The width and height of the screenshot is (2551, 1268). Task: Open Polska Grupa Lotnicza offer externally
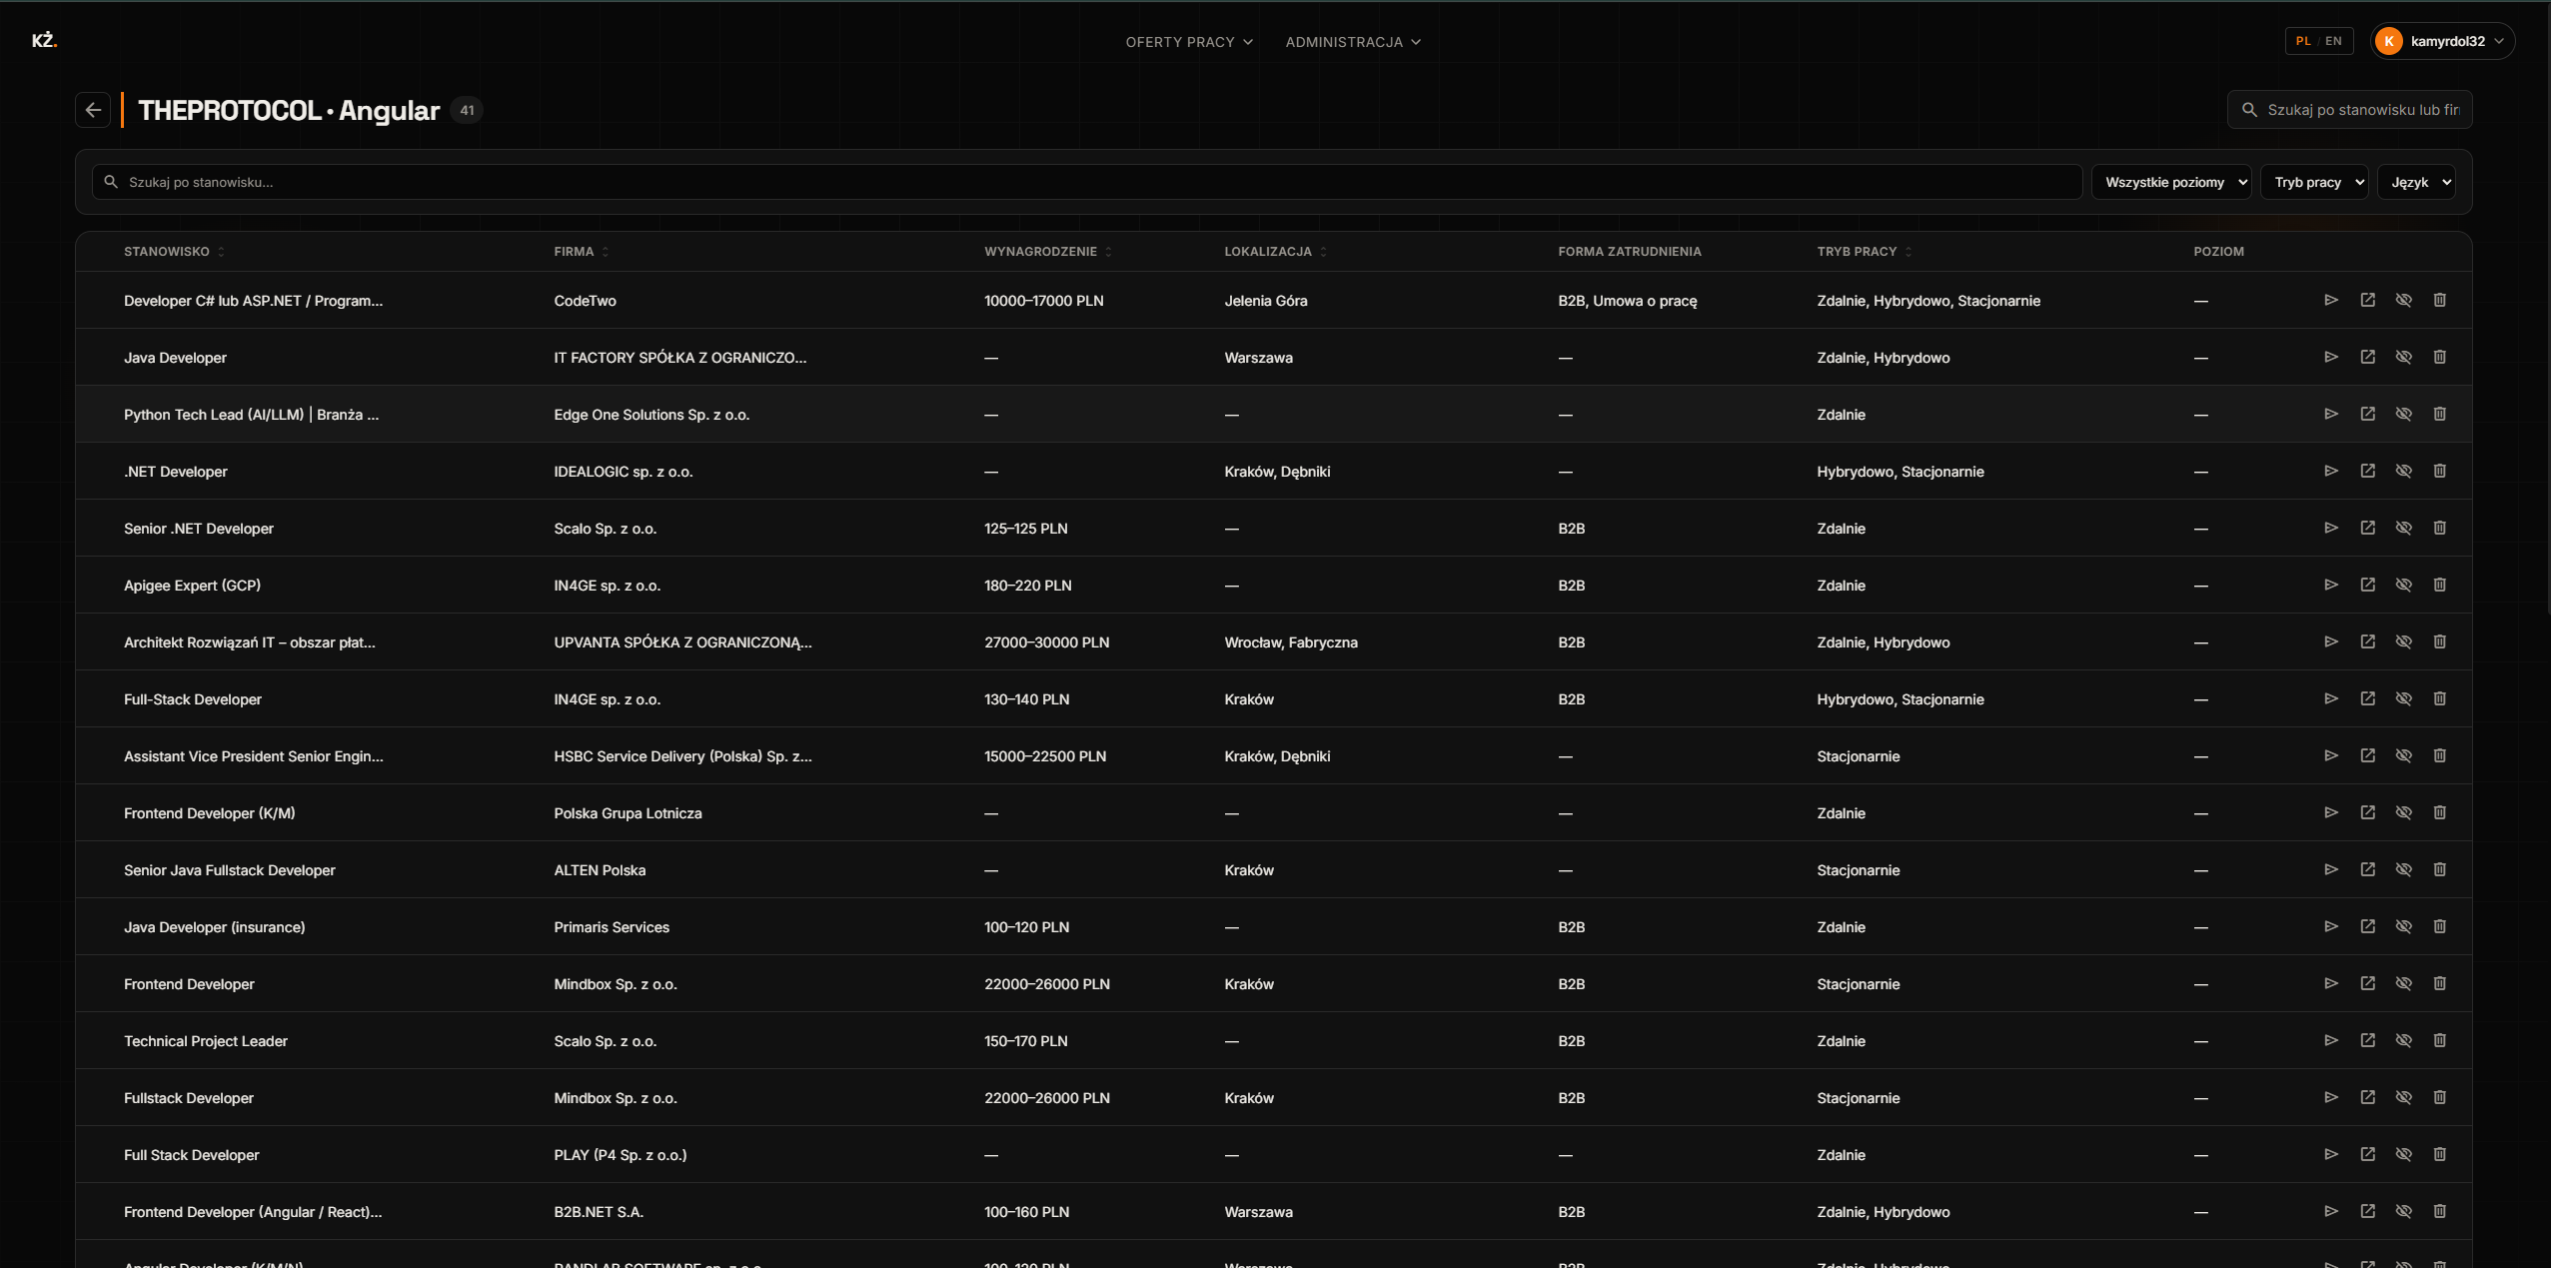coord(2367,812)
